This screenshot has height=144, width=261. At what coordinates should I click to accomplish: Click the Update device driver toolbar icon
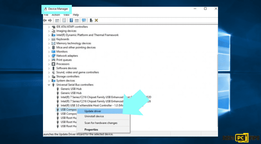(91, 20)
